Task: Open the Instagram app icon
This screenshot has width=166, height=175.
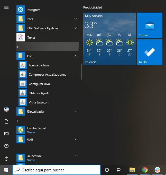Action: tap(21, 10)
